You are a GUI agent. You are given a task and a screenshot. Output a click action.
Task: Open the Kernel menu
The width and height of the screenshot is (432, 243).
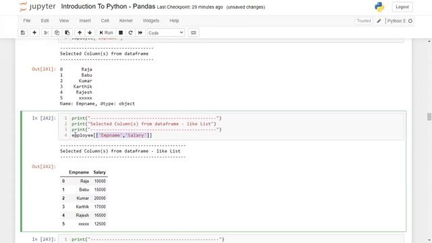click(126, 21)
